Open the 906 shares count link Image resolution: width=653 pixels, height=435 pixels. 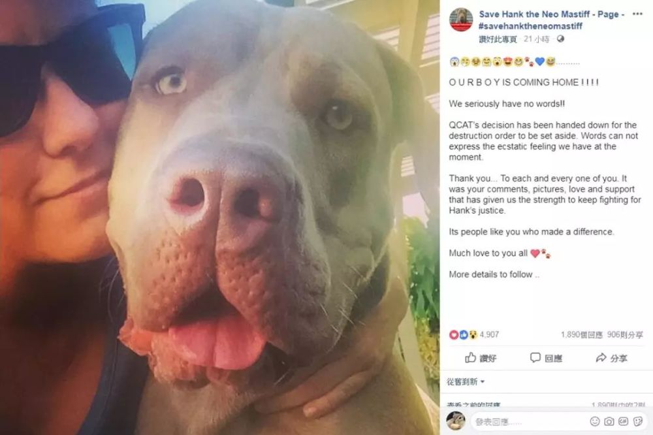coord(625,334)
